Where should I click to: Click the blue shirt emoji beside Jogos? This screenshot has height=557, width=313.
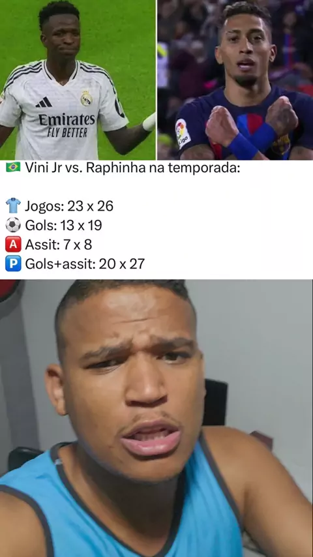point(13,205)
